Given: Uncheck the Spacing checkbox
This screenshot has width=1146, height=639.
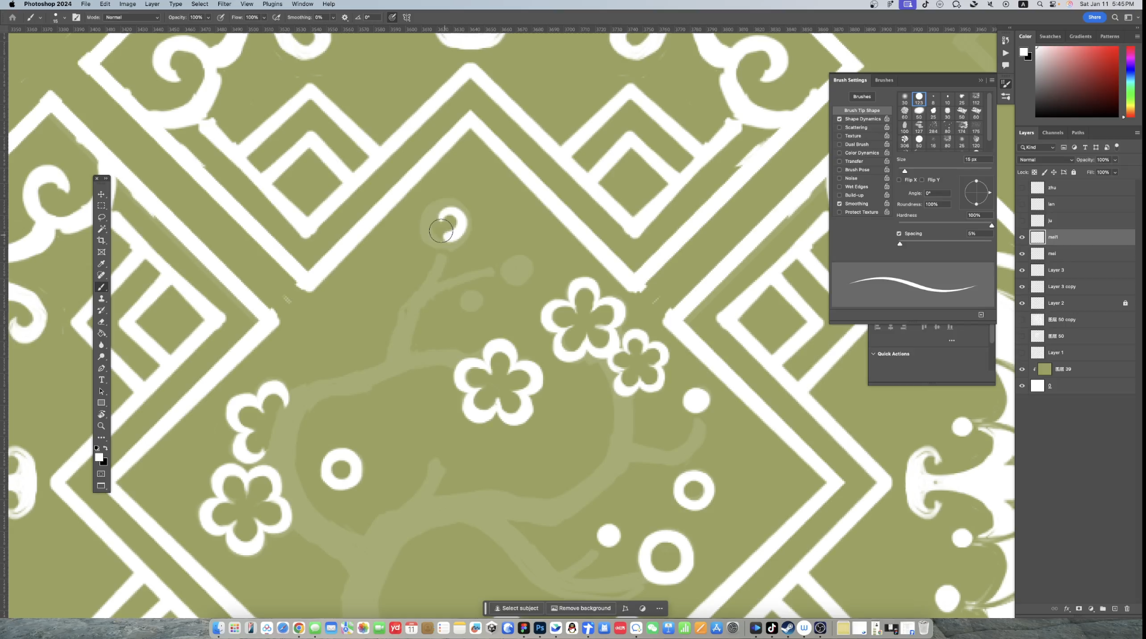Looking at the screenshot, I should click(x=898, y=234).
